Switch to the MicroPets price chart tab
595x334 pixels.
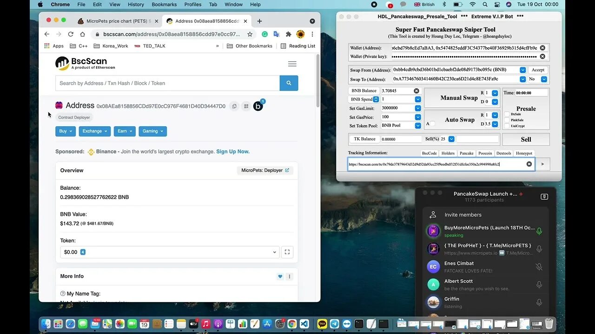pos(118,21)
